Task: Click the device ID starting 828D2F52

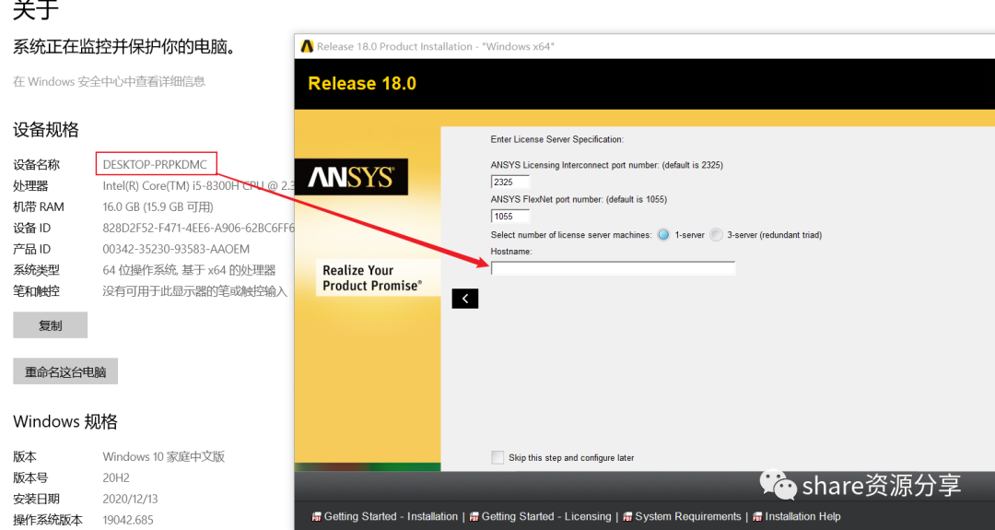Action: (x=198, y=228)
